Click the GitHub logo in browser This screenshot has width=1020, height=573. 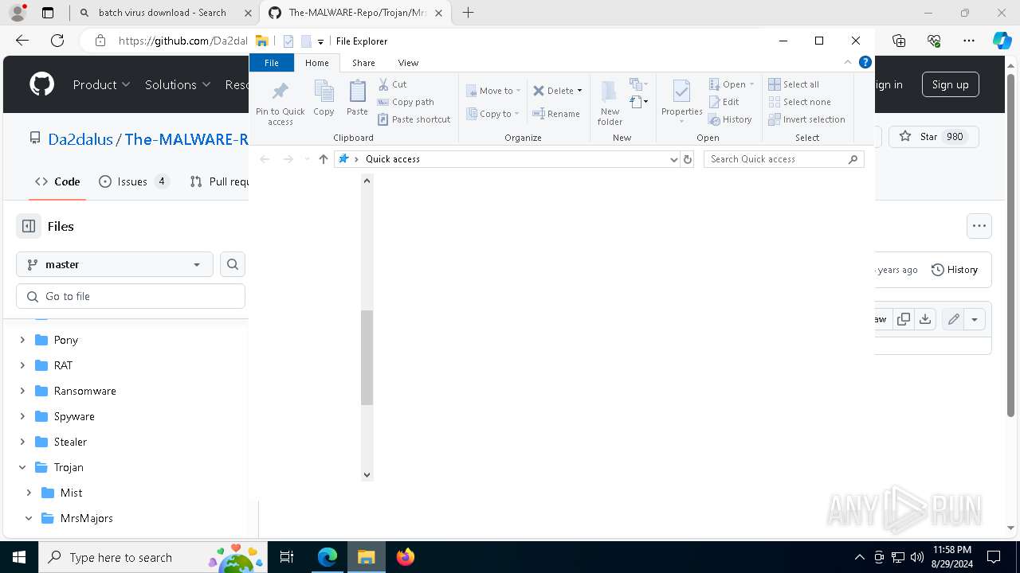click(x=41, y=84)
